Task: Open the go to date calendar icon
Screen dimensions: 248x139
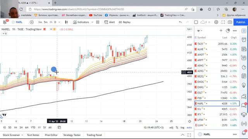Action: coord(59,127)
